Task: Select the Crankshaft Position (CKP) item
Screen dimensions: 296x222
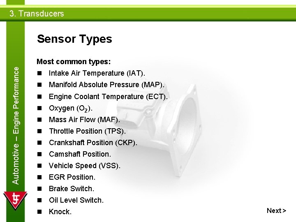Action: click(x=93, y=143)
